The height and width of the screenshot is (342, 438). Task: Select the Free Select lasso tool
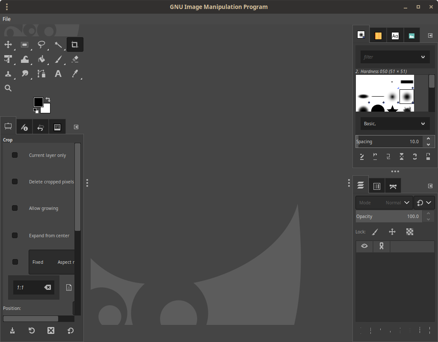(41, 44)
